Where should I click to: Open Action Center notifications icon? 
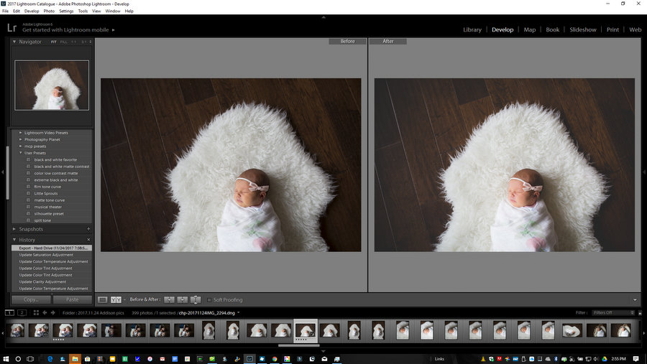636,359
